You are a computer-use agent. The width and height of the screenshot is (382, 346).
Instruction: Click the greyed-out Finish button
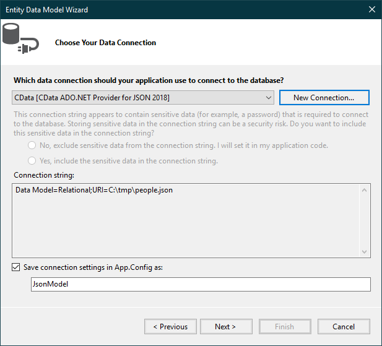[284, 327]
